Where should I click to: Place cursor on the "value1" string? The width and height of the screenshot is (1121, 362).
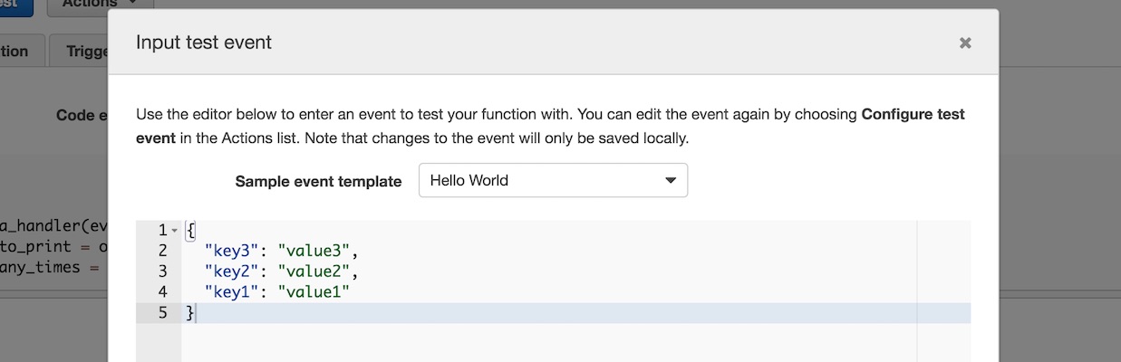pos(311,291)
